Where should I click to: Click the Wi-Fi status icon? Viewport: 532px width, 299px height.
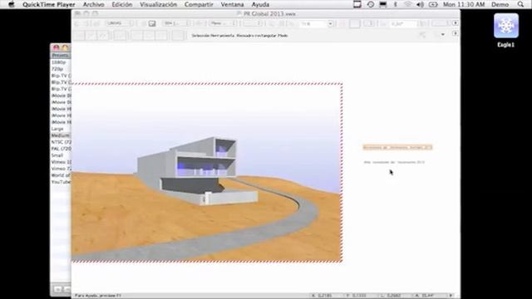[x=408, y=4]
